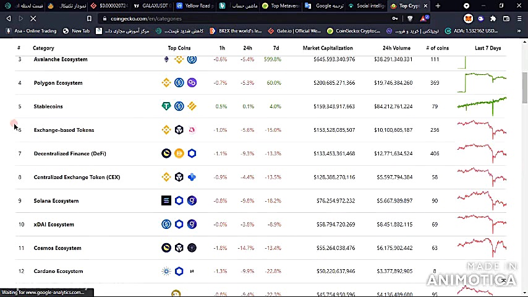Switch to the Google translate tab
The width and height of the screenshot is (528, 297).
[323, 6]
